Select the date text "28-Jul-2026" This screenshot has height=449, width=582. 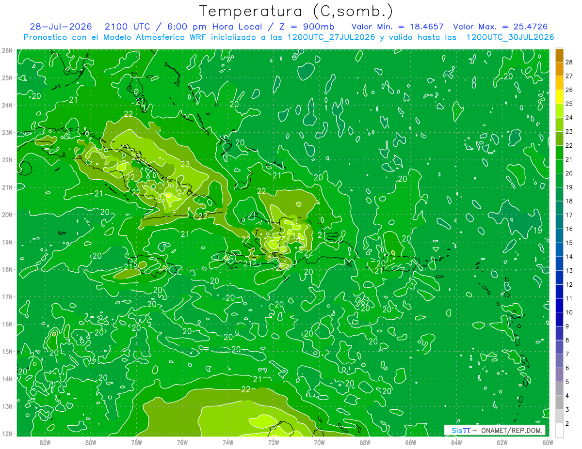(60, 27)
